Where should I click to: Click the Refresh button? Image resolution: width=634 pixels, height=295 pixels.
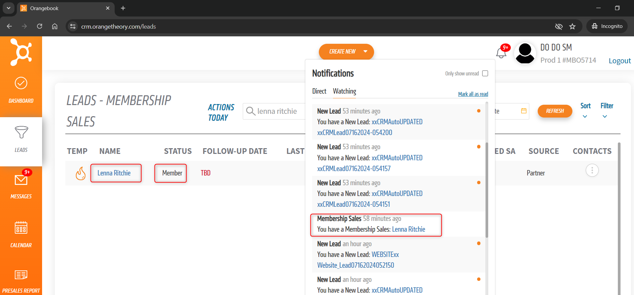(x=555, y=111)
